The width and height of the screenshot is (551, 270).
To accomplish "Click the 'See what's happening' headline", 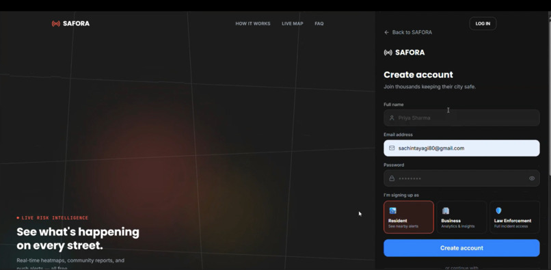I will click(78, 239).
